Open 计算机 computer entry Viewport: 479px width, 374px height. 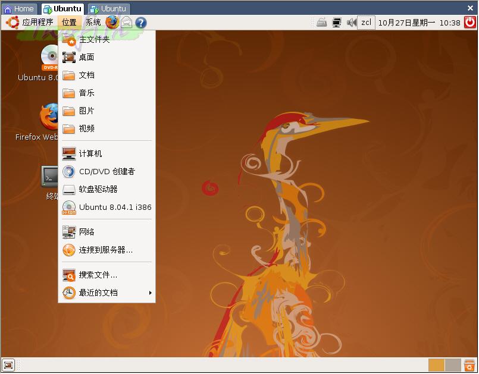pos(107,153)
